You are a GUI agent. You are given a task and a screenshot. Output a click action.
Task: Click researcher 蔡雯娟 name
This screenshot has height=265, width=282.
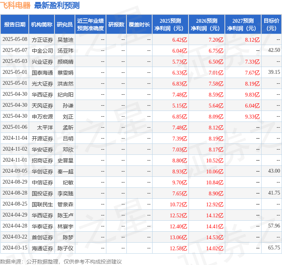click(x=65, y=73)
